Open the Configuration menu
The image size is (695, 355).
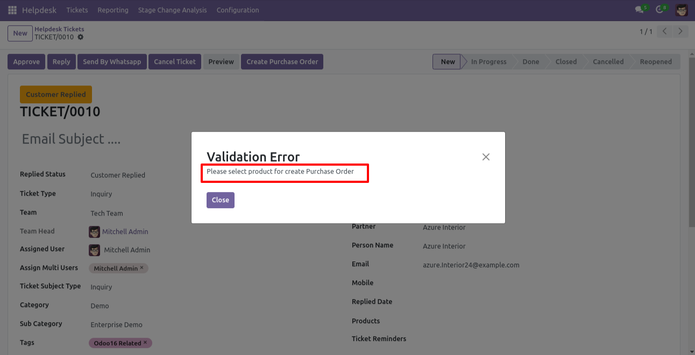(238, 10)
